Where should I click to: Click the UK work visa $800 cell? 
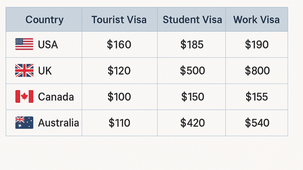257,71
